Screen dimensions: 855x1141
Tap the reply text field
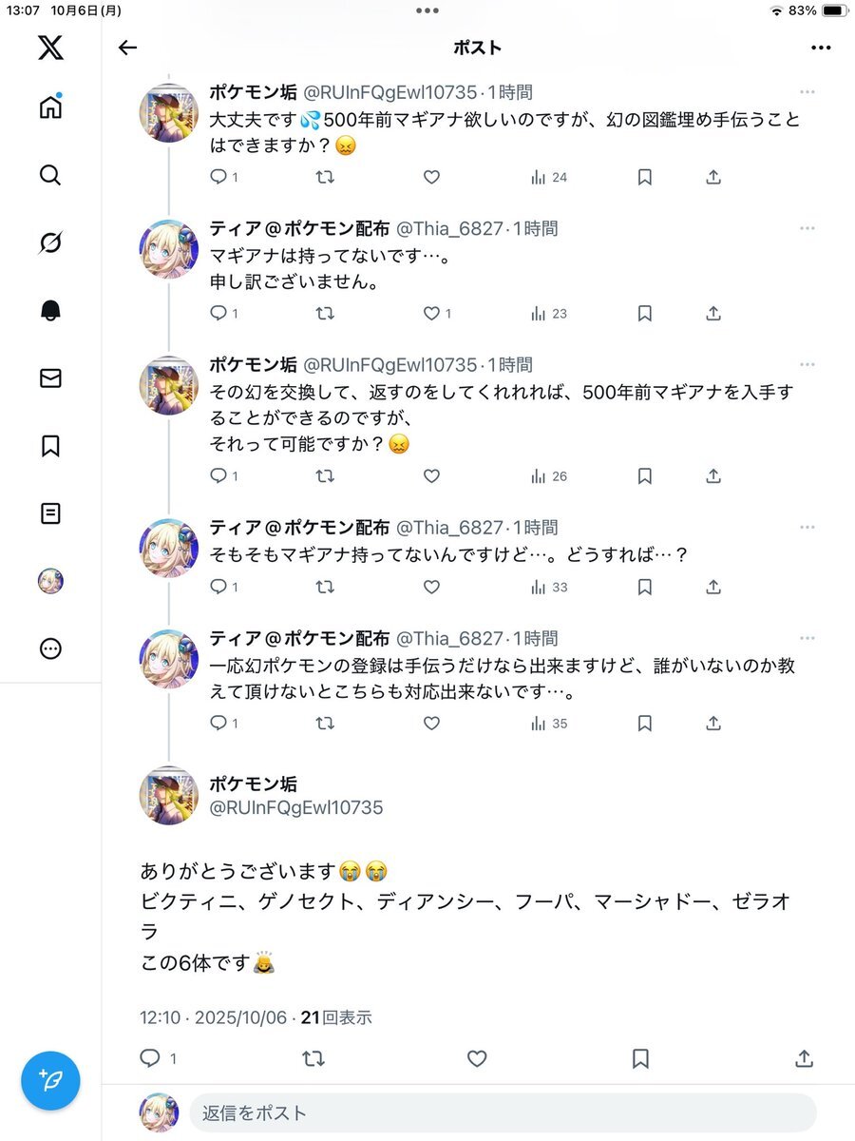[502, 1112]
